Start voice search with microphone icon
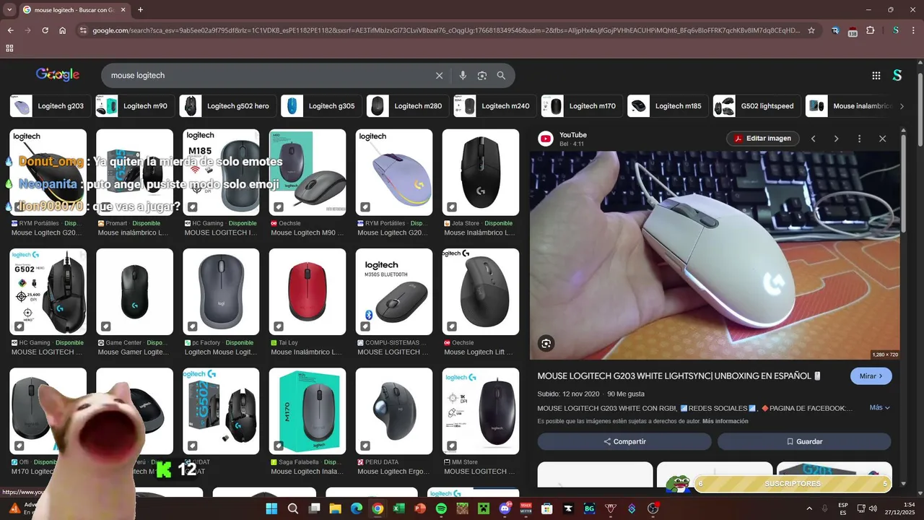The height and width of the screenshot is (520, 924). 463,75
